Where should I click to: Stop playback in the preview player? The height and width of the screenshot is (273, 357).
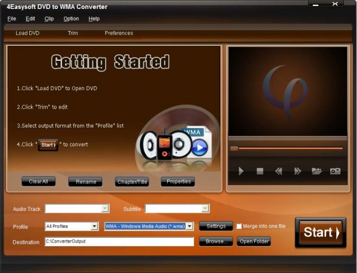click(x=260, y=171)
